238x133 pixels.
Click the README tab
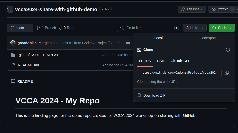22,81
